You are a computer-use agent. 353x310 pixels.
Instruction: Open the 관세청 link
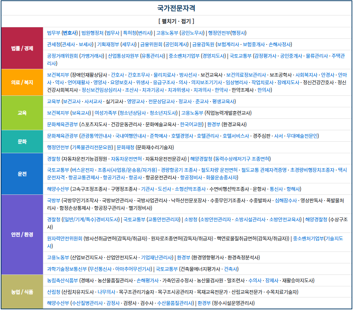(x=54, y=44)
